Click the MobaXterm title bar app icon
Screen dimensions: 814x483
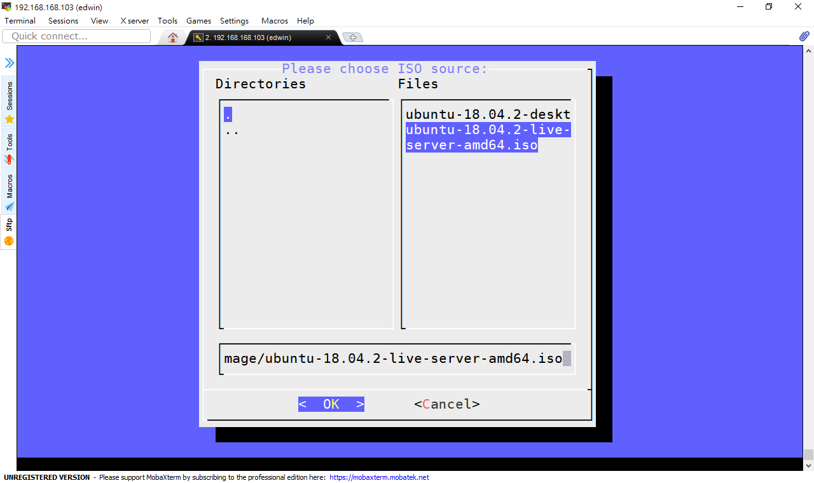pyautogui.click(x=6, y=7)
